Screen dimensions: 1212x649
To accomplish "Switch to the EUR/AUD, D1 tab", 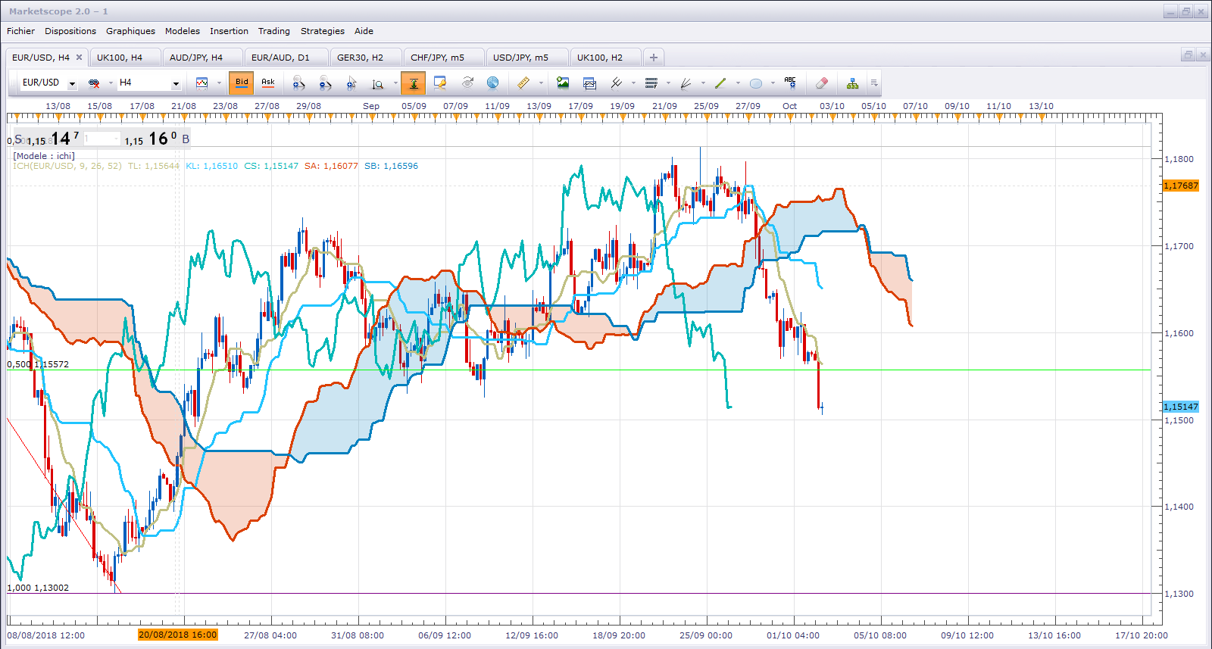I will pyautogui.click(x=287, y=58).
